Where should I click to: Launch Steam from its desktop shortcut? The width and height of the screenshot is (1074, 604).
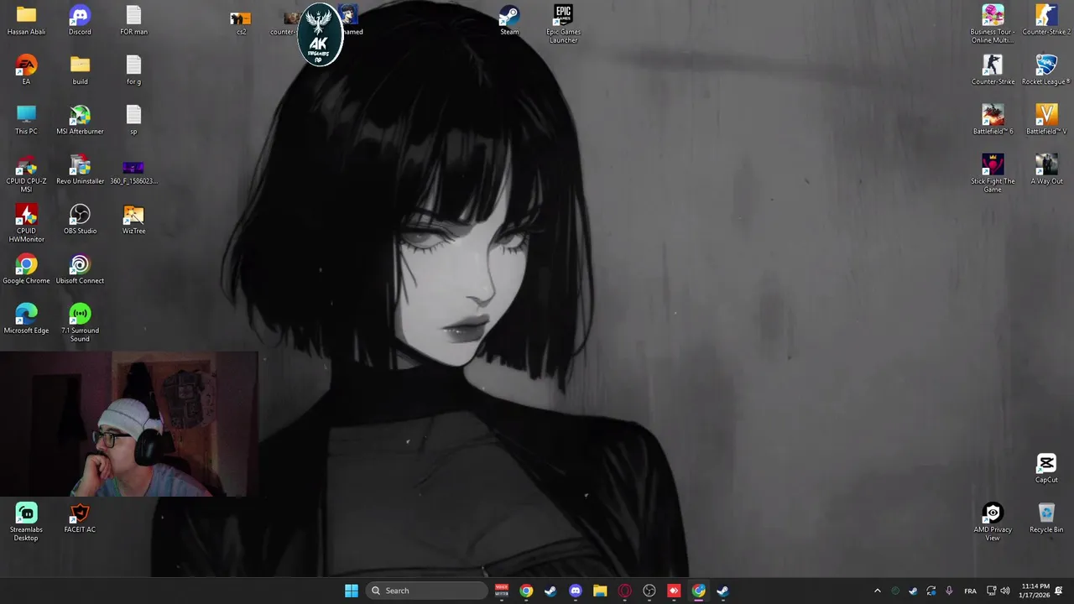coord(509,21)
